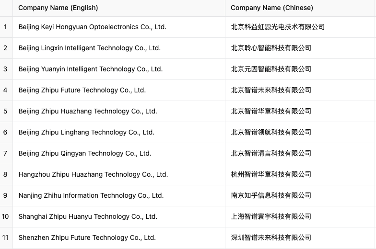Click the Shenzhen Zhipu Future Technology cell

click(87, 238)
